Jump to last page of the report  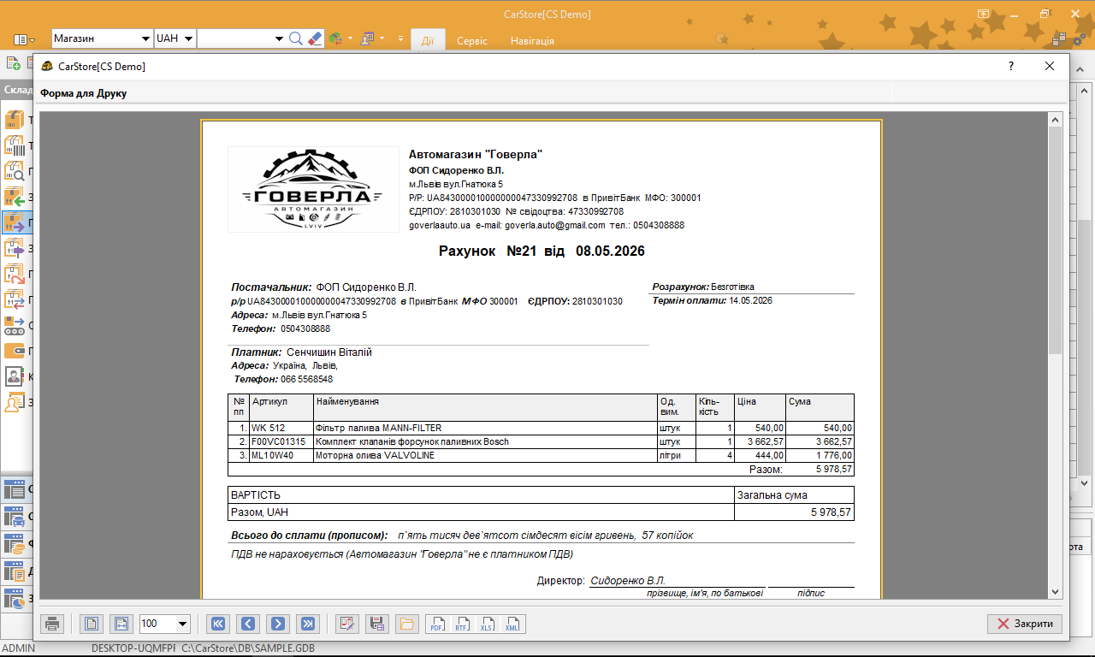[x=307, y=624]
